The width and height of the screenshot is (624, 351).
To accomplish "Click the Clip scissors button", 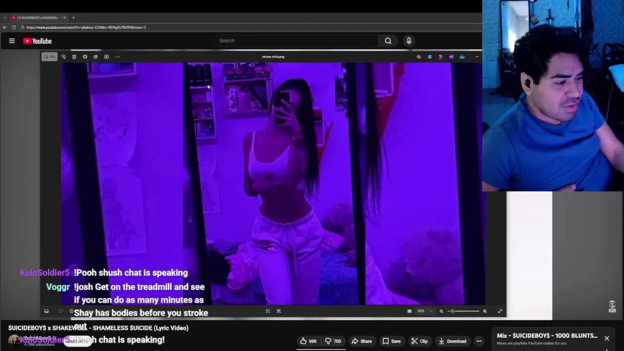I will pos(419,341).
